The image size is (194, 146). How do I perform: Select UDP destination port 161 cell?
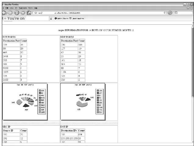click(x=69, y=60)
